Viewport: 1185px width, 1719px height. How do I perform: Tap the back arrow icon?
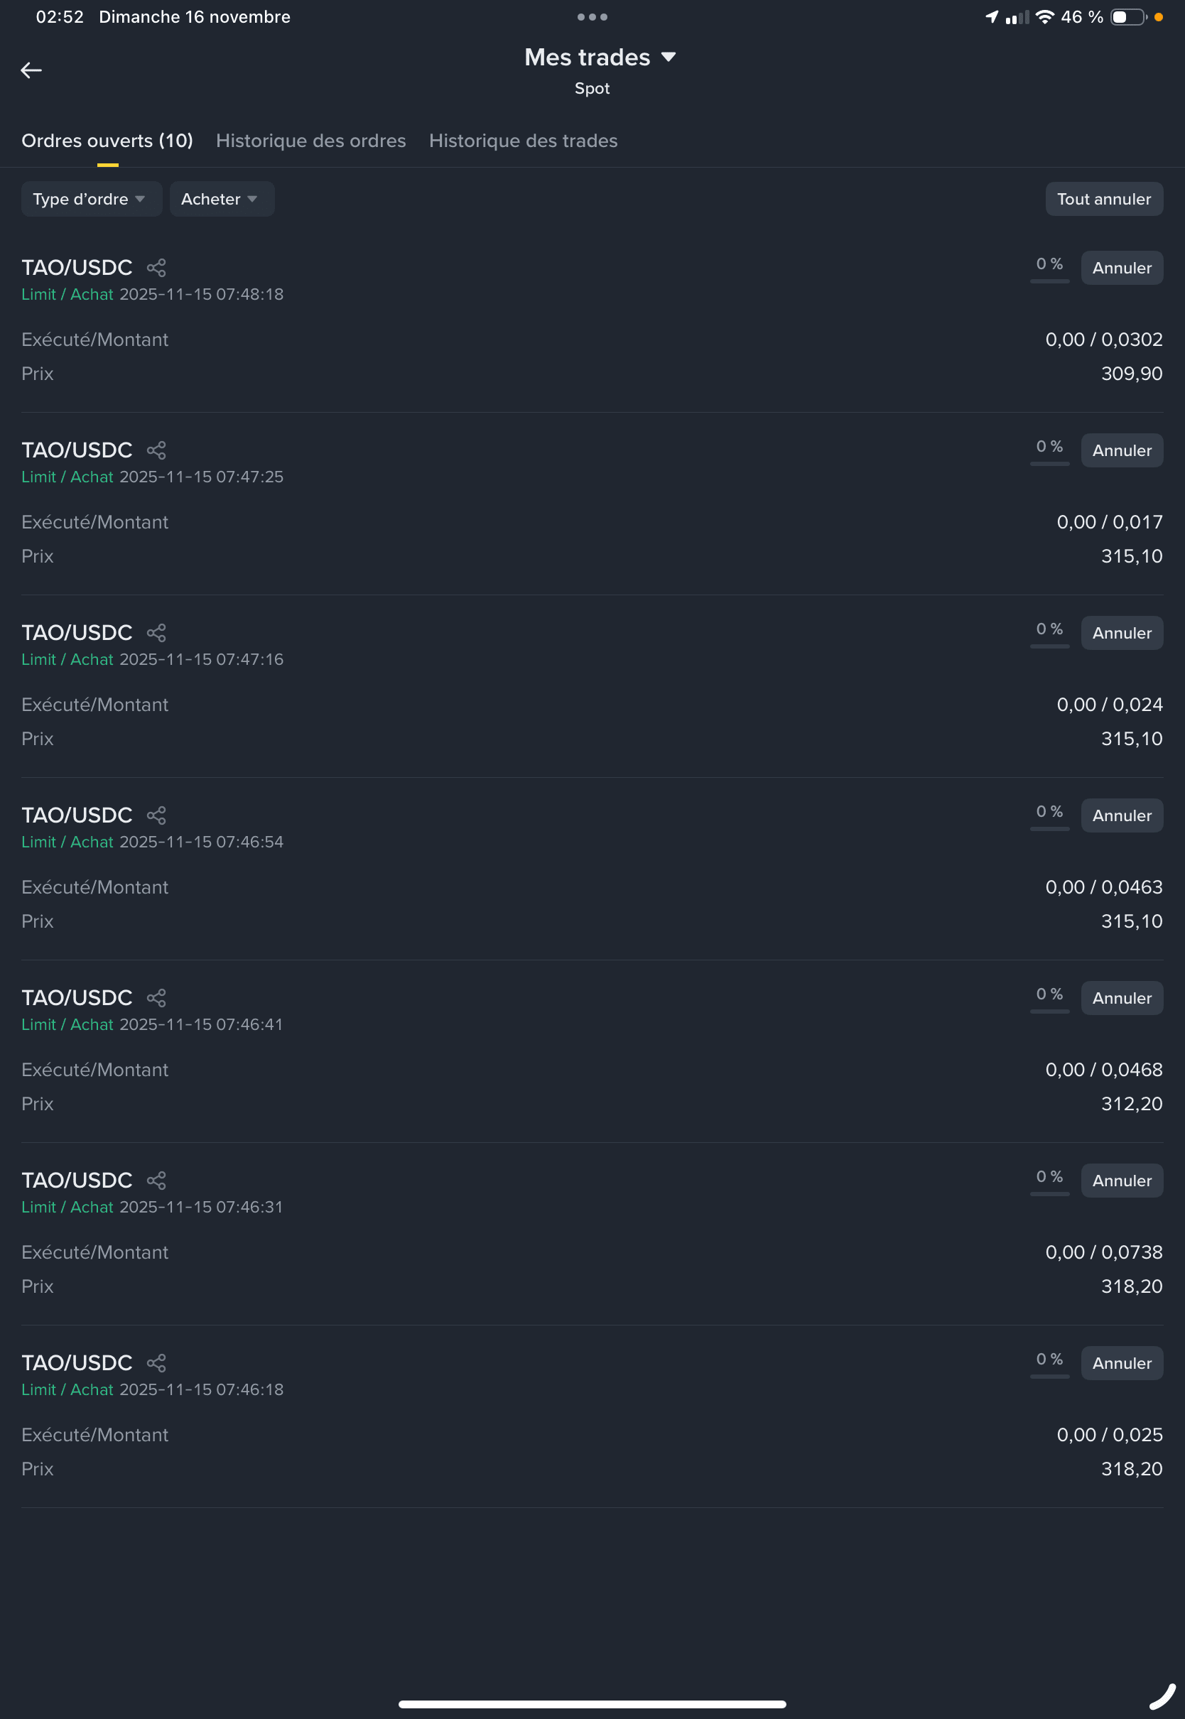(31, 70)
